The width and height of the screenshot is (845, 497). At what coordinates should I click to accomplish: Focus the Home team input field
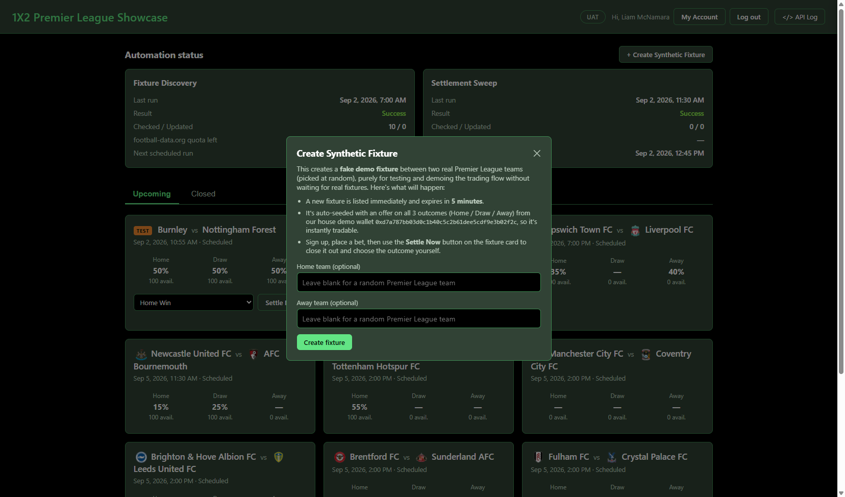418,282
